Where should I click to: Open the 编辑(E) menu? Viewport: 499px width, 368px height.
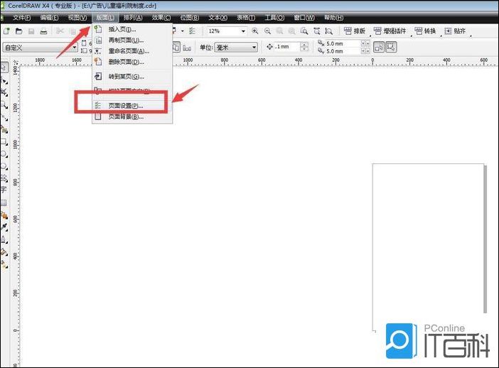pyautogui.click(x=49, y=18)
